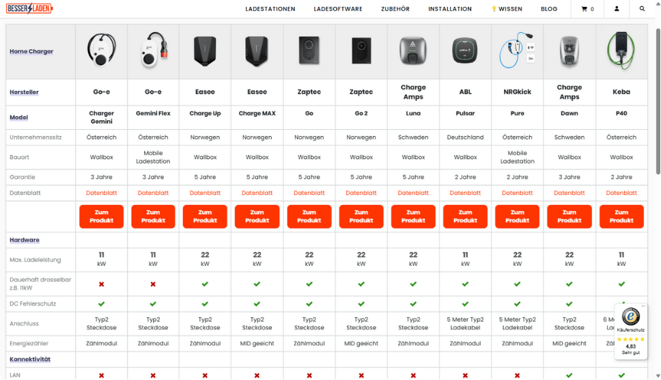This screenshot has width=661, height=380.
Task: Open Datenblatt for Zaptec Go 2
Action: tap(361, 193)
